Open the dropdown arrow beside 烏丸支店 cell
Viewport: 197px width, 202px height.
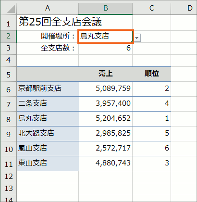click(137, 38)
